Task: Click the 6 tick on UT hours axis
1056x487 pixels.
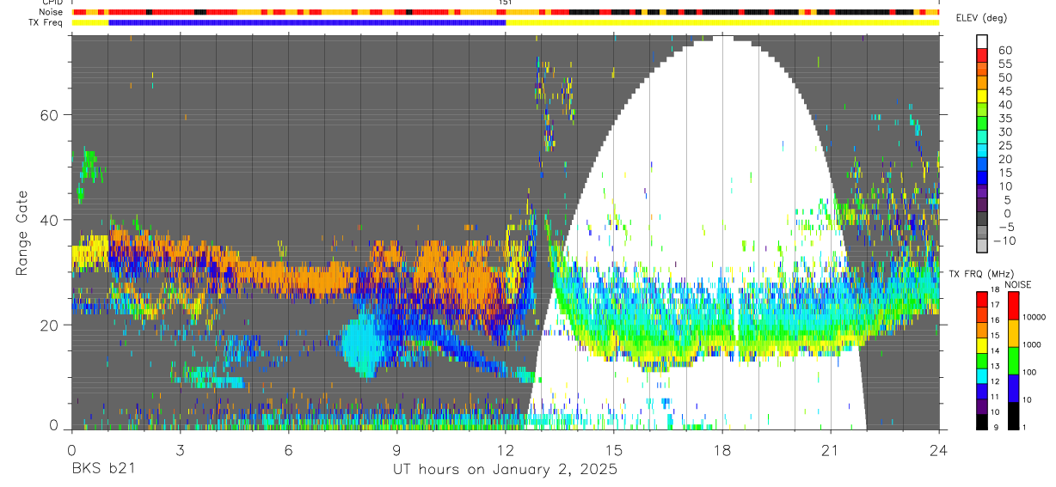Action: click(288, 450)
